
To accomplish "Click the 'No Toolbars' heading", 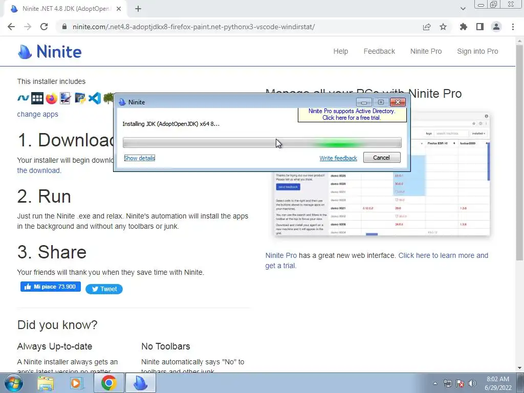I will click(x=166, y=346).
